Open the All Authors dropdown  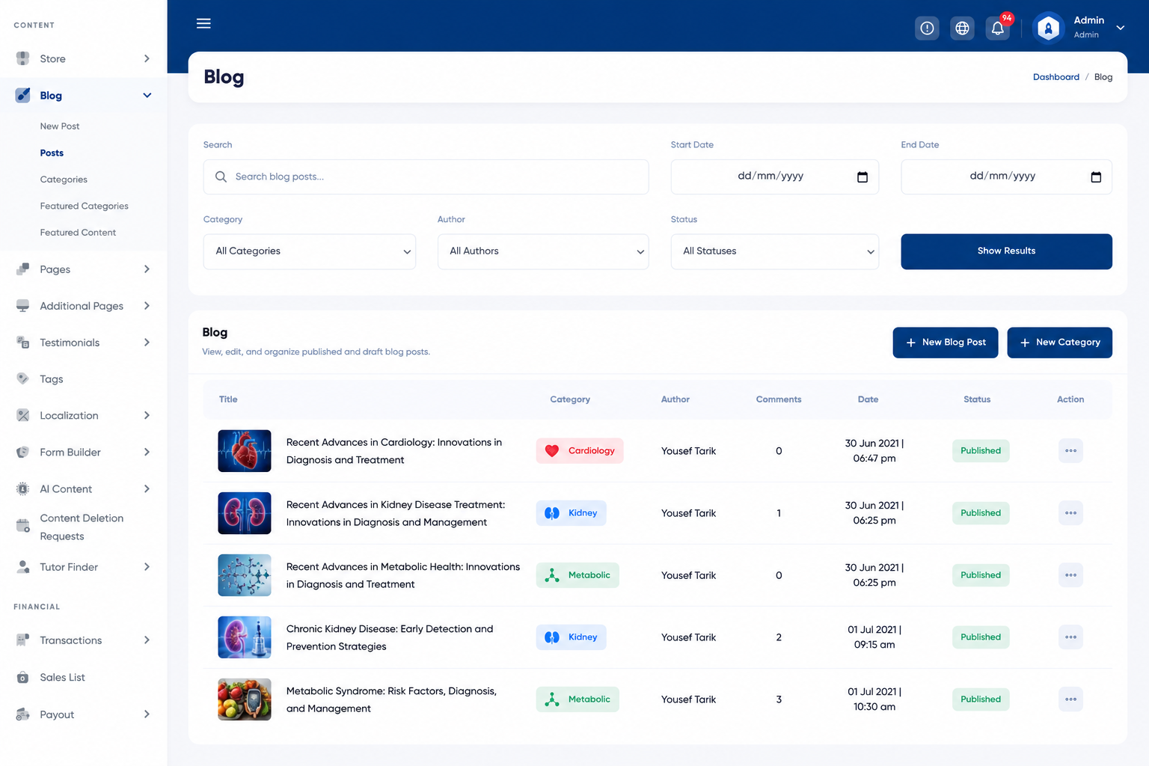point(543,251)
